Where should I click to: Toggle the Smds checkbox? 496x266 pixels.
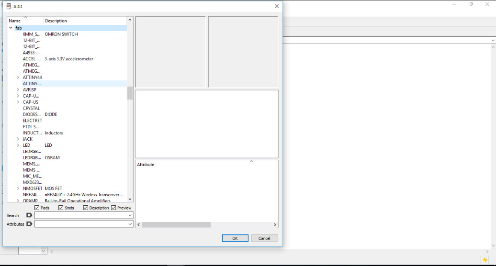pos(61,208)
